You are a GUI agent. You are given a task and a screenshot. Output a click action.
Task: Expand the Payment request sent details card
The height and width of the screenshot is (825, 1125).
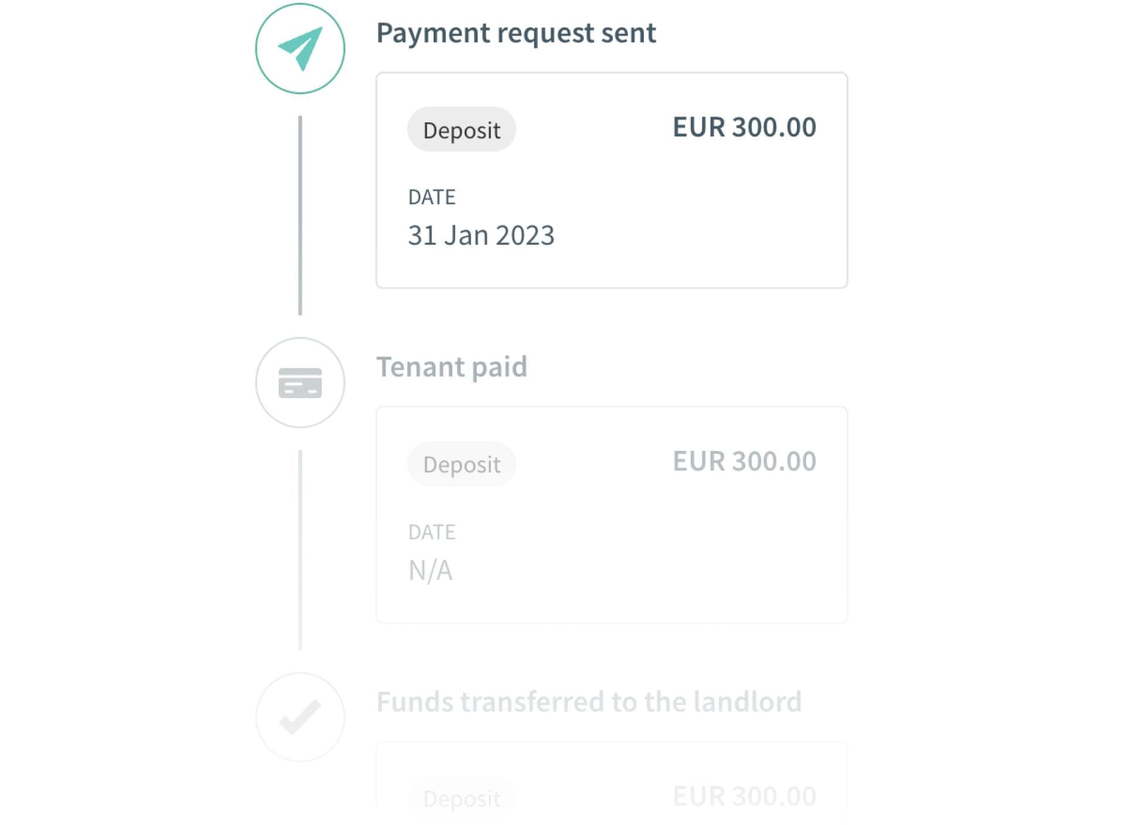tap(611, 179)
